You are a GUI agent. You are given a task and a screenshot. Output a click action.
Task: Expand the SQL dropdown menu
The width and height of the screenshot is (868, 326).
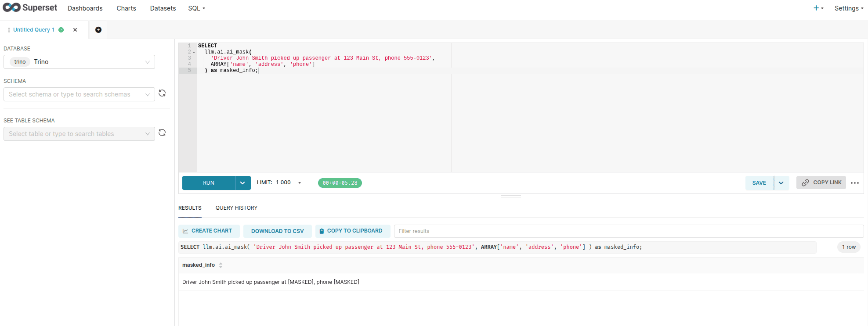196,8
